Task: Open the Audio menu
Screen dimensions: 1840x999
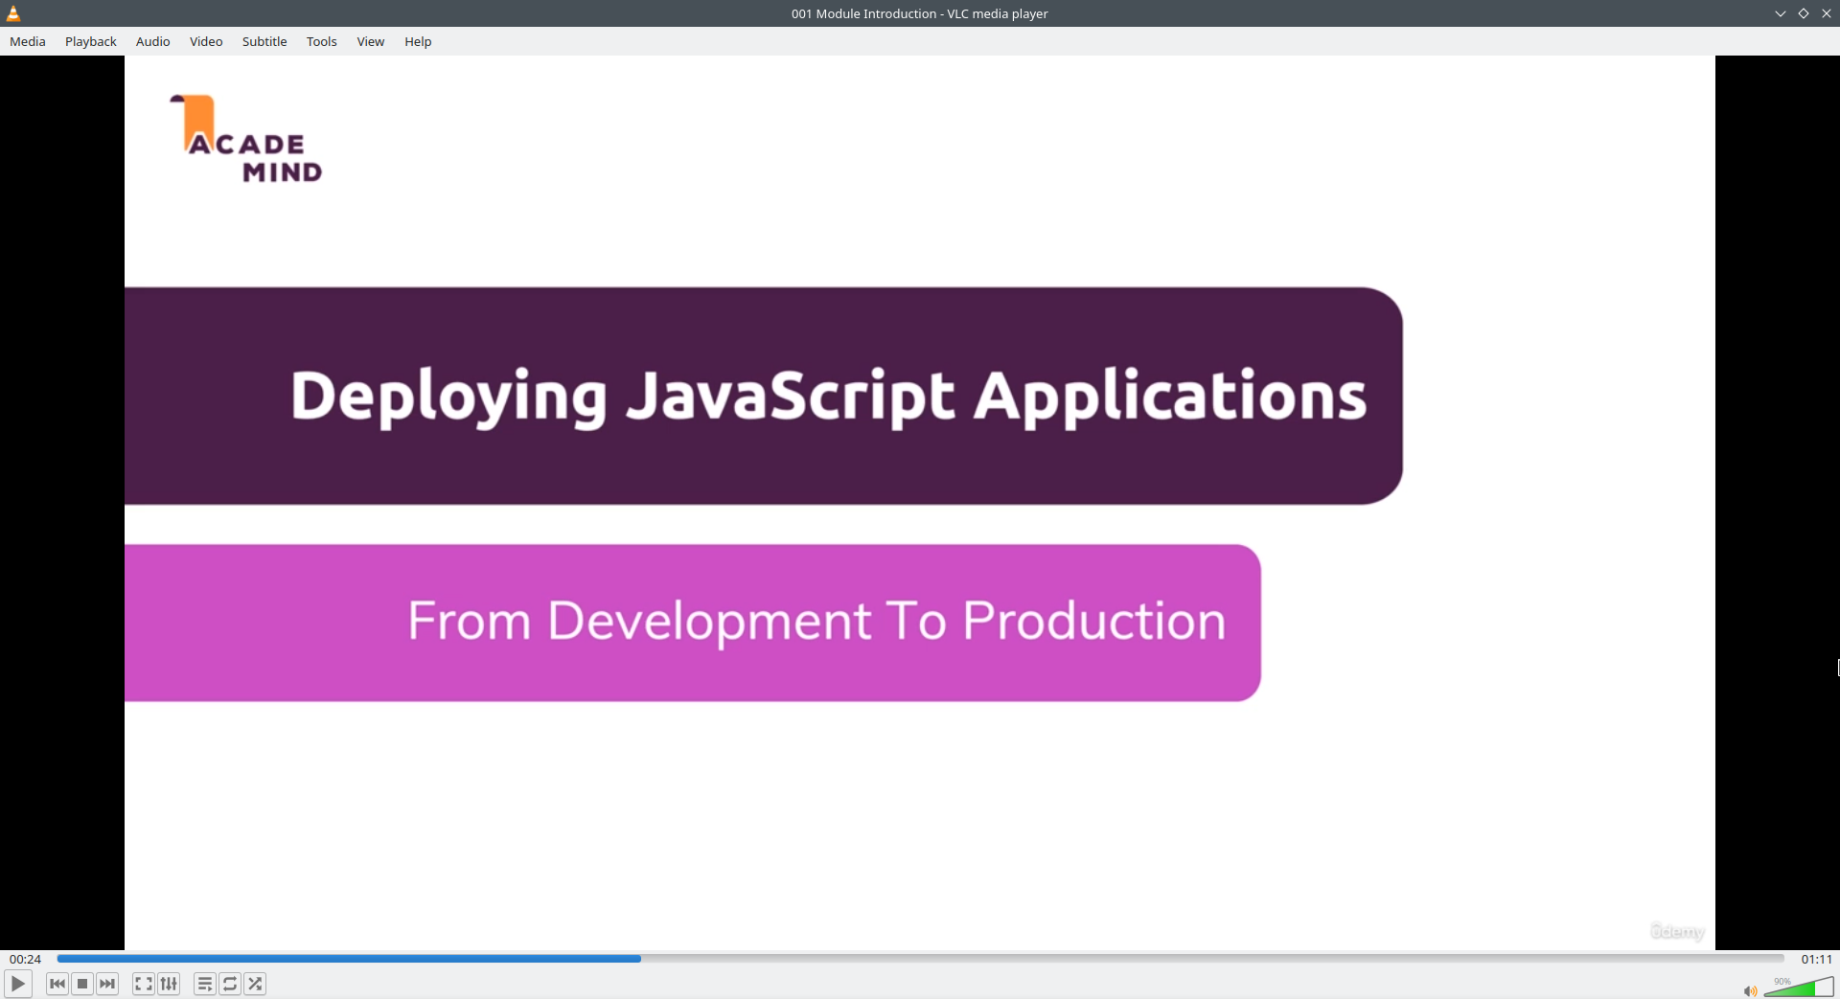Action: 153,41
